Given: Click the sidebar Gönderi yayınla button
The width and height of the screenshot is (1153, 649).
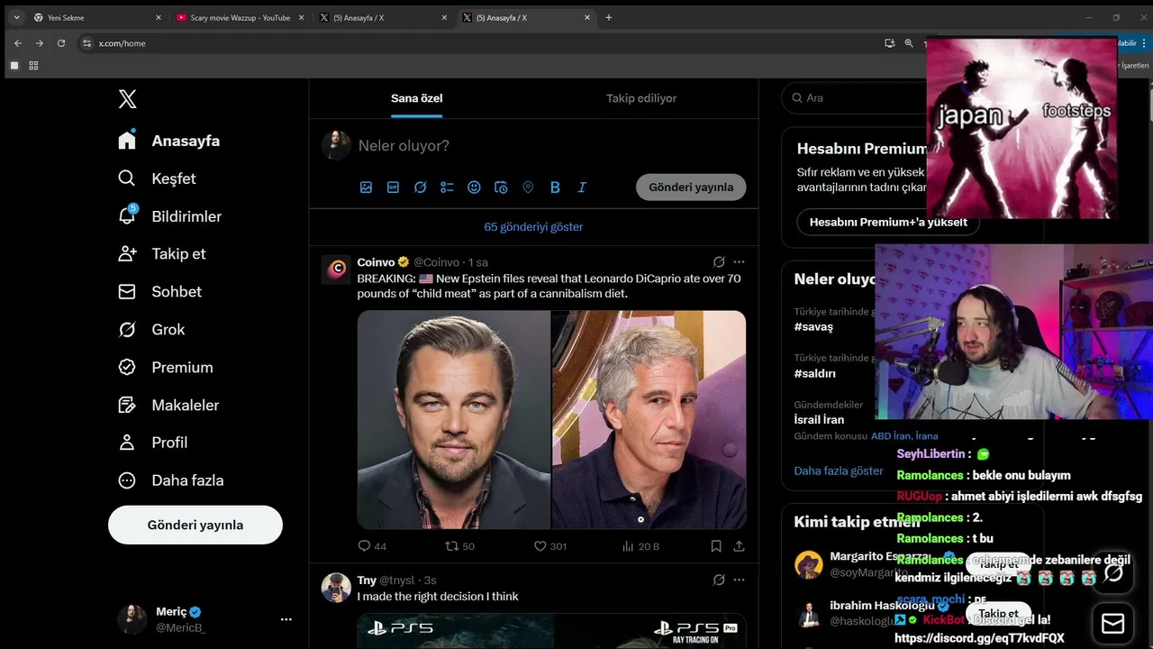Looking at the screenshot, I should click(195, 525).
